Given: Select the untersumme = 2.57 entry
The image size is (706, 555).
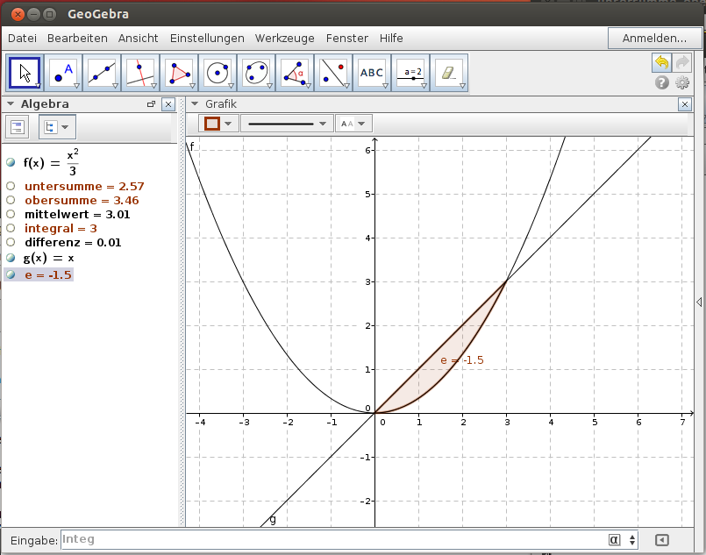Looking at the screenshot, I should [x=84, y=187].
